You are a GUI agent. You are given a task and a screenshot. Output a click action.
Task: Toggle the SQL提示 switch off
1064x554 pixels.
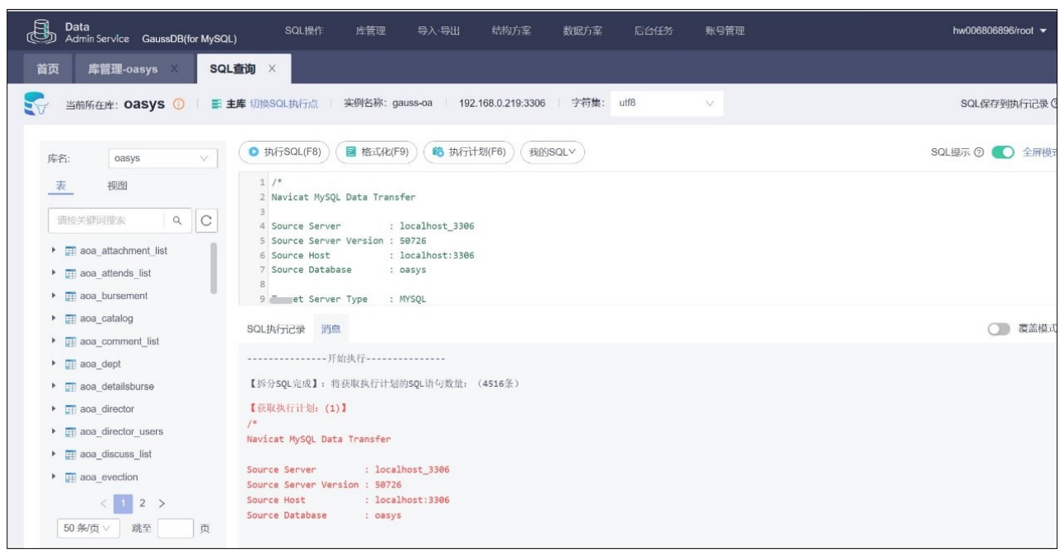(1002, 153)
